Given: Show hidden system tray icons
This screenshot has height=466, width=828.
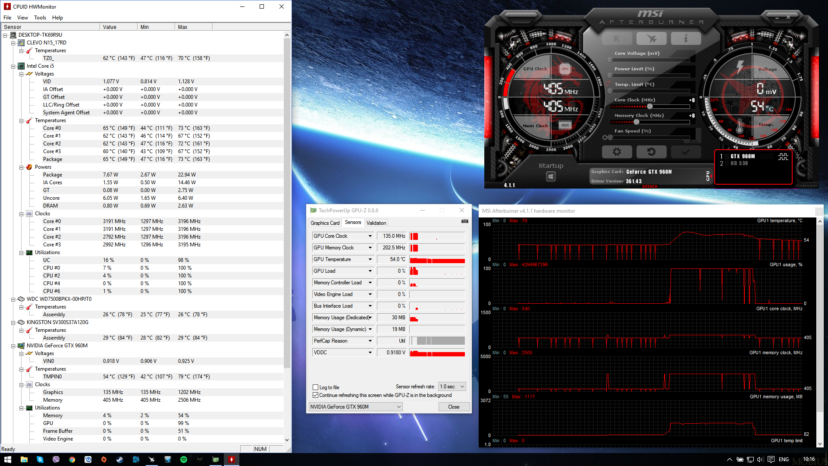Looking at the screenshot, I should coord(729,460).
